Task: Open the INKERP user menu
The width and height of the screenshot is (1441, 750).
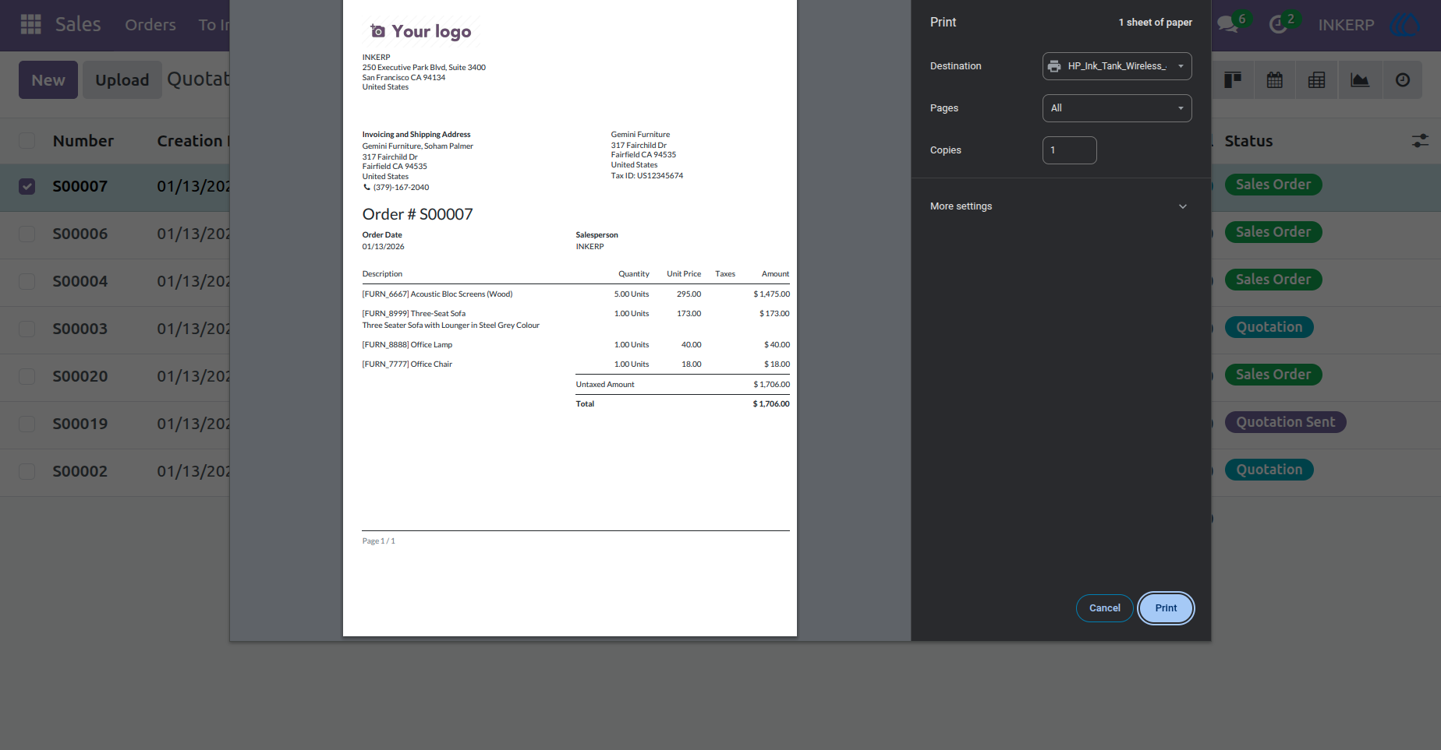Action: (1346, 25)
